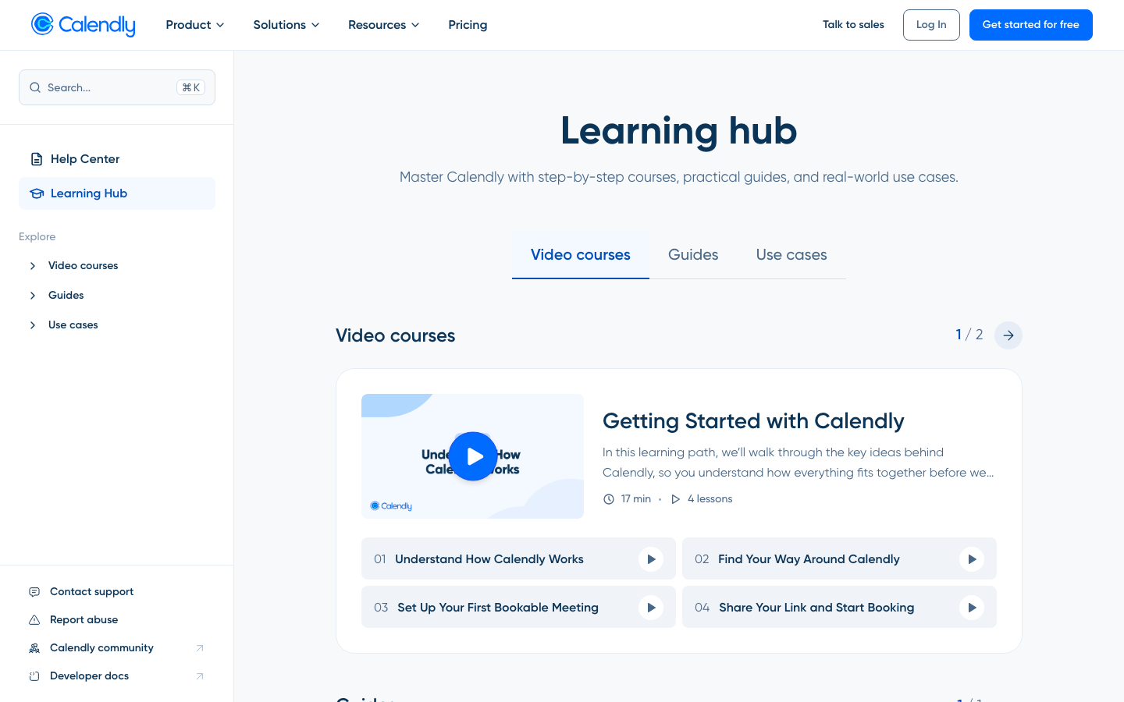Image resolution: width=1124 pixels, height=702 pixels.
Task: Click Get started for free button
Action: pos(1031,25)
